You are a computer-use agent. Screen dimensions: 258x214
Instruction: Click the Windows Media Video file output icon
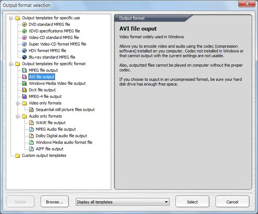tap(24, 83)
